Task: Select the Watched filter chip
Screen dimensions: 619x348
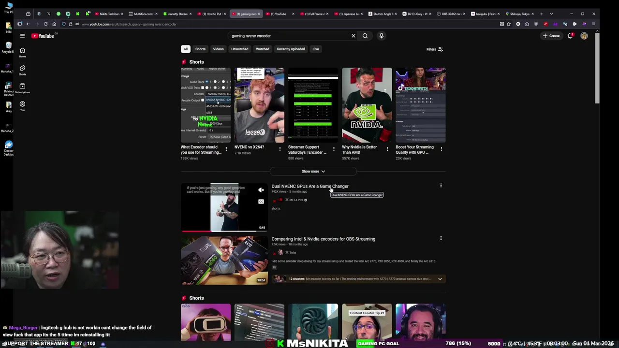Action: (x=263, y=49)
